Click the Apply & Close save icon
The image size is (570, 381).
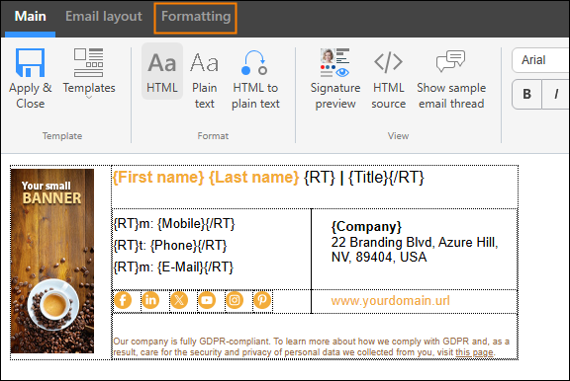pyautogui.click(x=30, y=63)
